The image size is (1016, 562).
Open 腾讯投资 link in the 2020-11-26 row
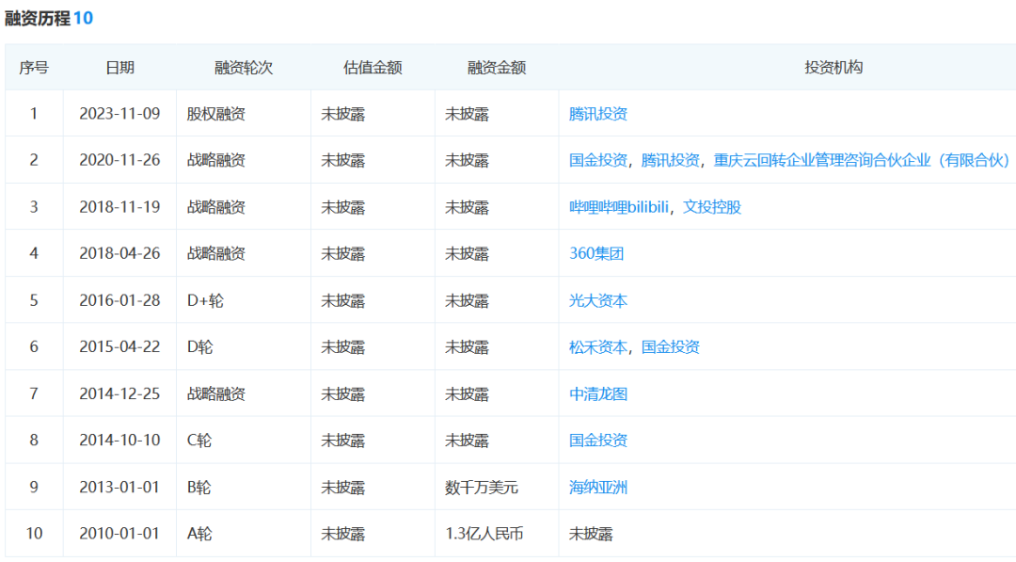pyautogui.click(x=671, y=160)
